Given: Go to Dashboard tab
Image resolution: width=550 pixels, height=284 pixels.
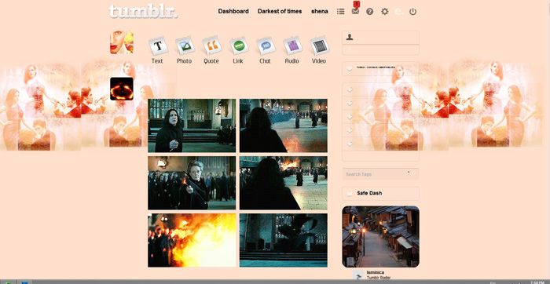Looking at the screenshot, I should [233, 11].
